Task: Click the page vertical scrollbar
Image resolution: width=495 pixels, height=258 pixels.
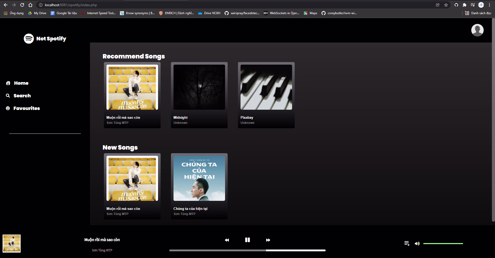Action: click(493, 120)
